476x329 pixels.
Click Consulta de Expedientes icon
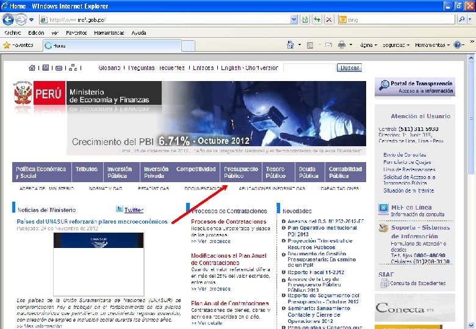384,283
